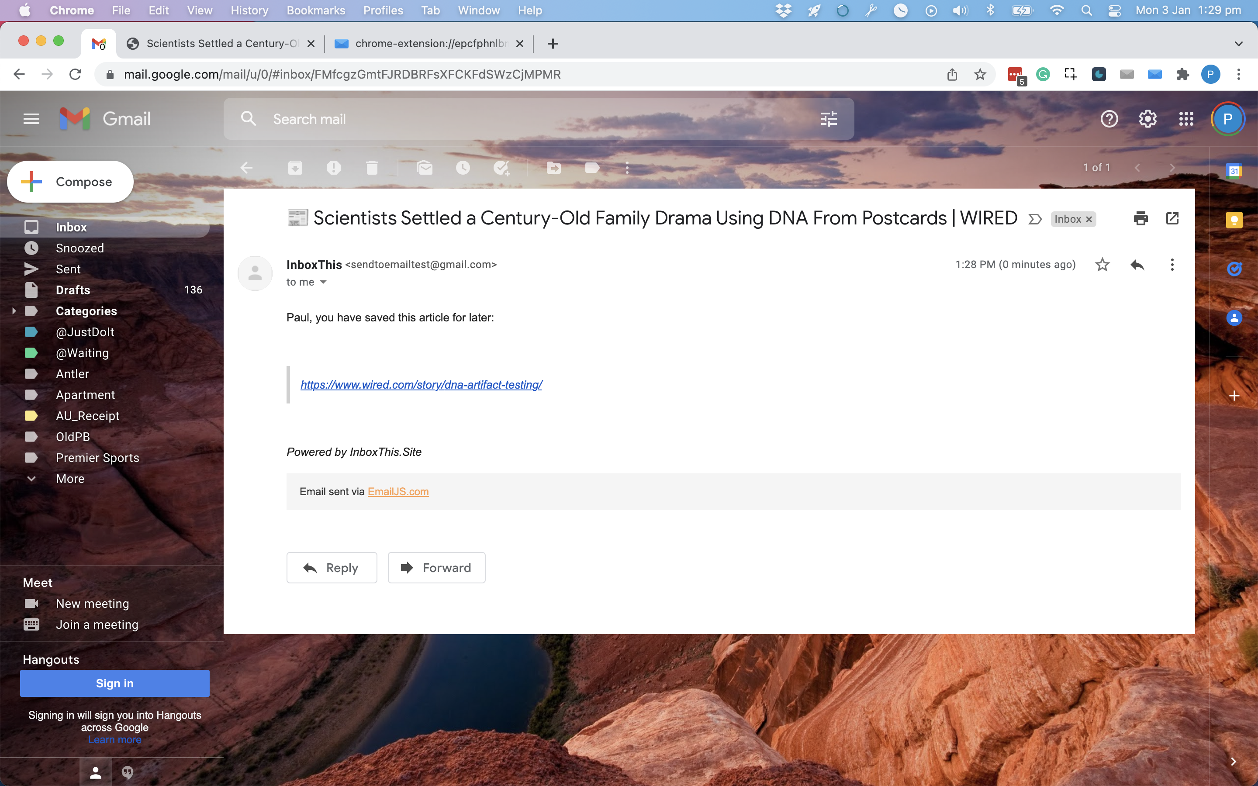1258x786 pixels.
Task: Add this email to Tasks
Action: 501,167
